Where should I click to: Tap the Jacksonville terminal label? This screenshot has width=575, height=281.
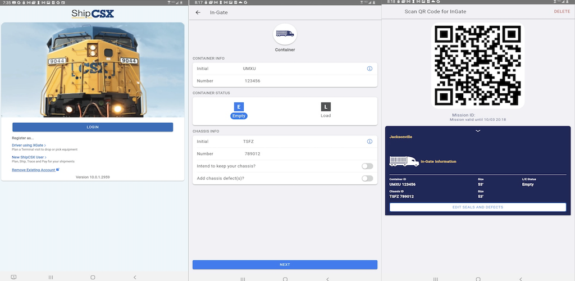[400, 137]
